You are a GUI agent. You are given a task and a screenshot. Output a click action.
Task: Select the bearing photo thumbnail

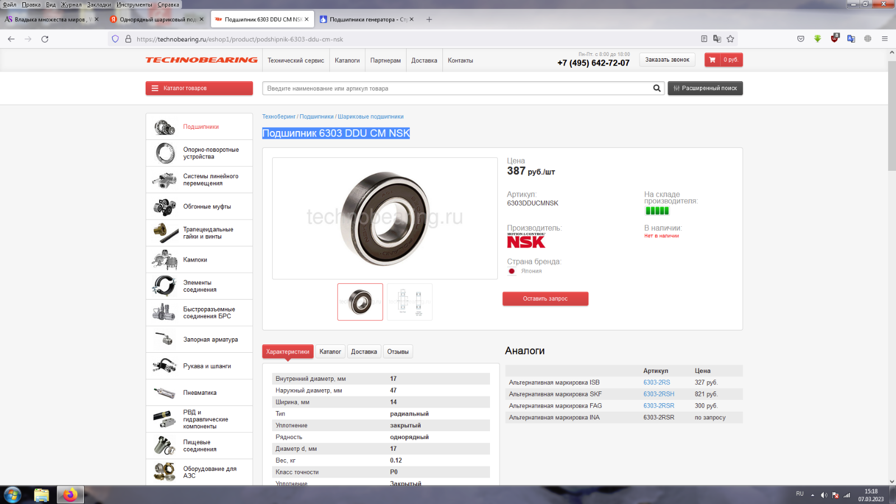pos(360,302)
